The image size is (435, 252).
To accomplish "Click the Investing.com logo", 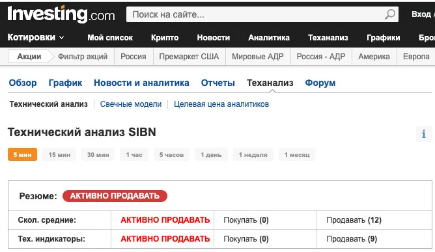I will click(x=61, y=14).
